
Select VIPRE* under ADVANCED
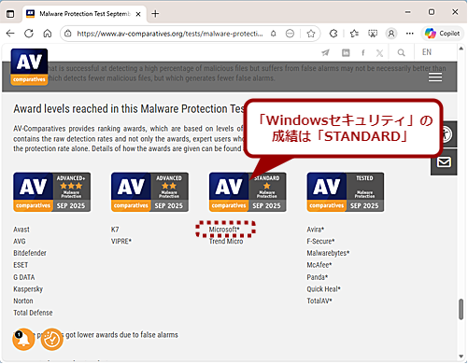(x=121, y=242)
